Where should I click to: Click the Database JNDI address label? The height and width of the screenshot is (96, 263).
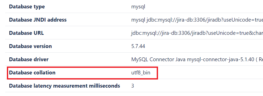click(38, 20)
